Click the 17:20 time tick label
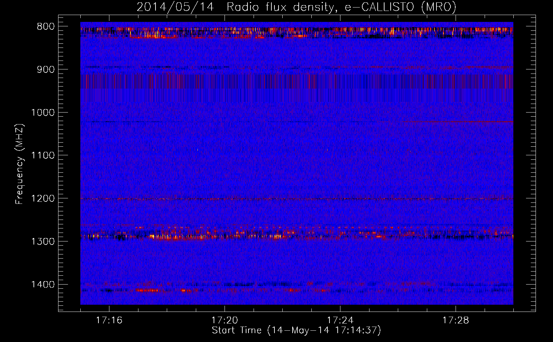553x342 pixels. pyautogui.click(x=225, y=320)
